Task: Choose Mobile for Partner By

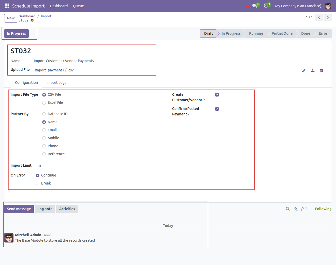Action: (x=44, y=138)
